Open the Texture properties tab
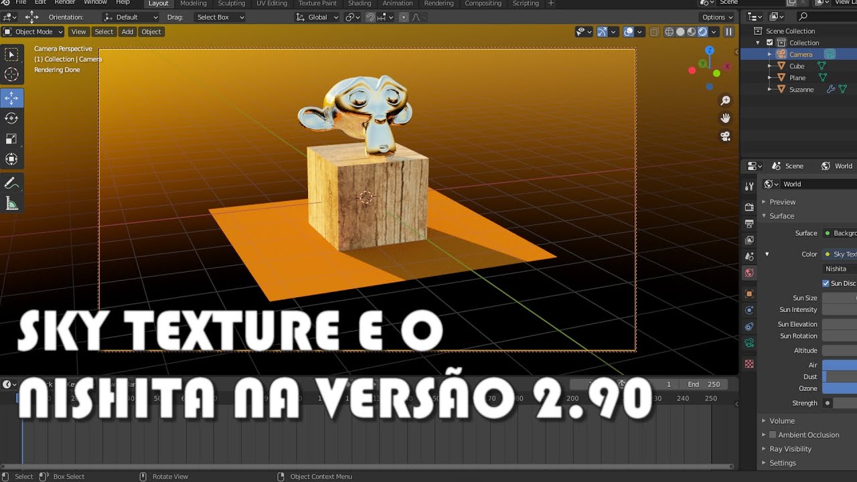Image resolution: width=857 pixels, height=482 pixels. tap(749, 364)
